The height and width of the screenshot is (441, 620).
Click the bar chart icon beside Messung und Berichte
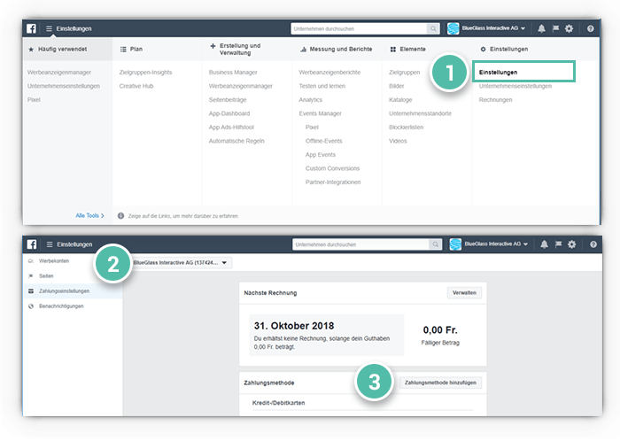click(x=303, y=49)
